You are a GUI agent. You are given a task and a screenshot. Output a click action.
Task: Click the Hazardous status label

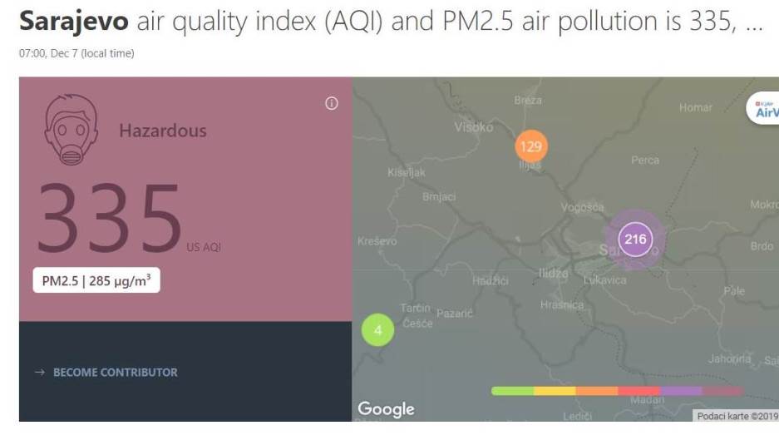163,131
